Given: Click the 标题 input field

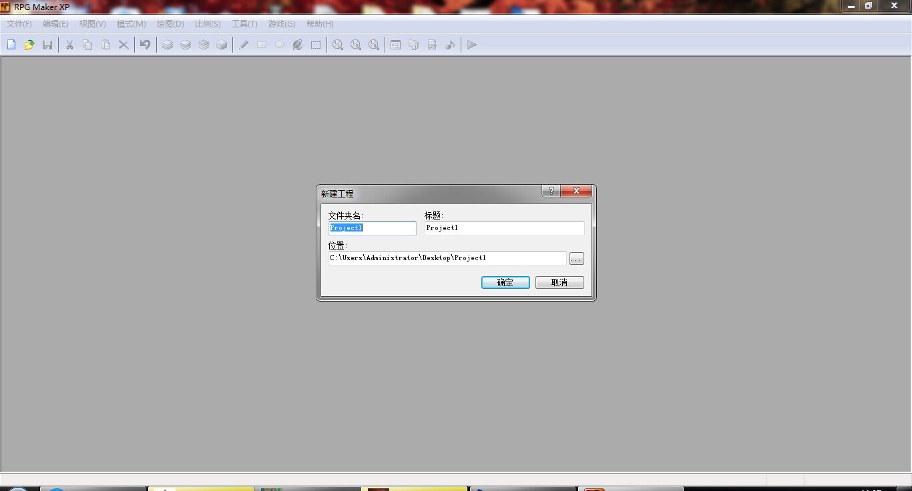Looking at the screenshot, I should 505,228.
